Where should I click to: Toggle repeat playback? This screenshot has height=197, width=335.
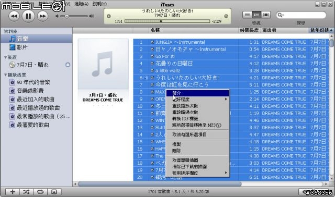(40, 192)
